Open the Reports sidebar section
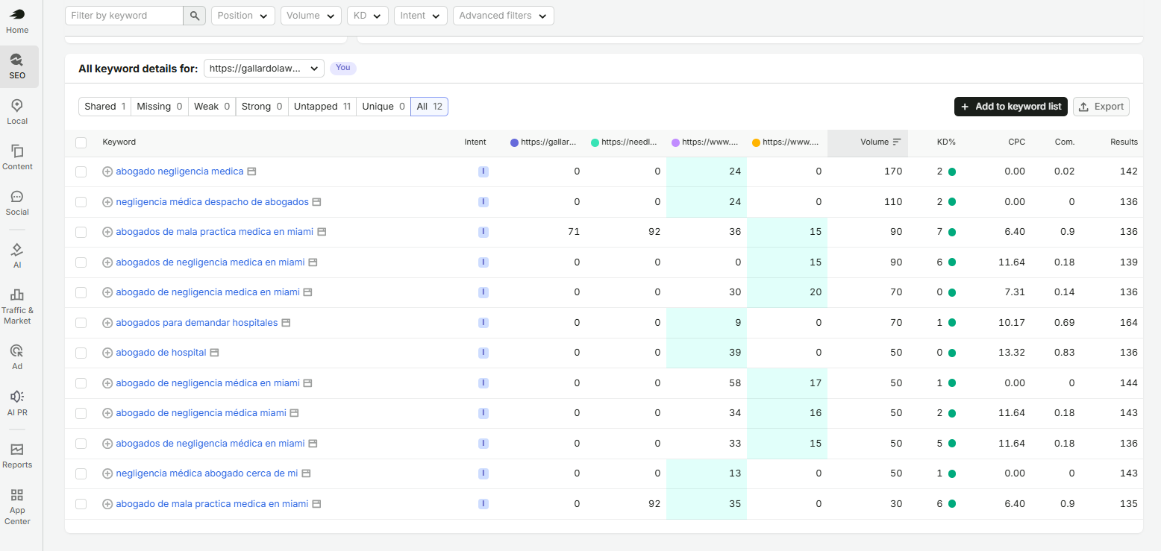 pyautogui.click(x=17, y=456)
